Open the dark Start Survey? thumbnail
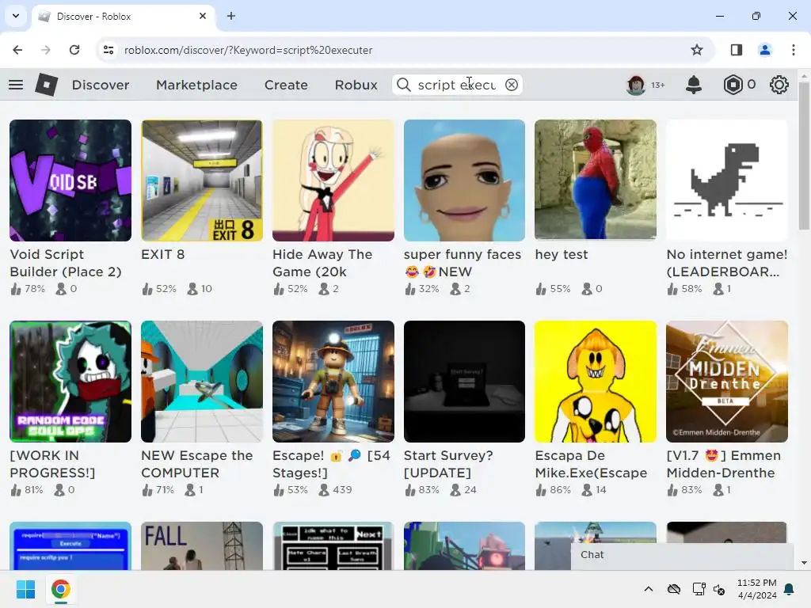The image size is (811, 608). pyautogui.click(x=464, y=382)
